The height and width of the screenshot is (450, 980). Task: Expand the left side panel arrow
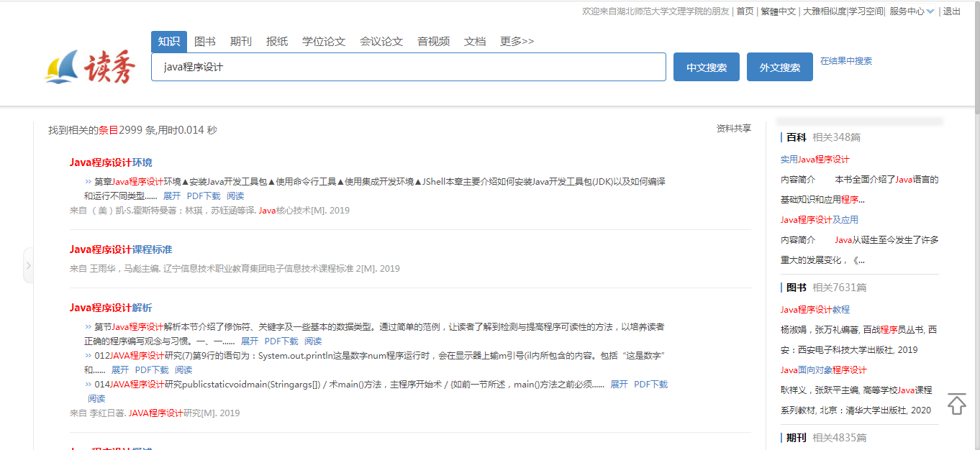click(x=28, y=265)
